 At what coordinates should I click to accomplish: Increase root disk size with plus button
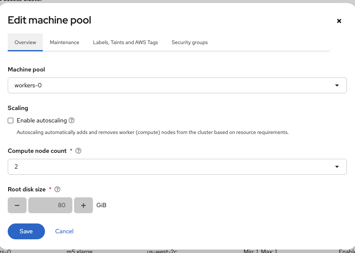pyautogui.click(x=84, y=205)
